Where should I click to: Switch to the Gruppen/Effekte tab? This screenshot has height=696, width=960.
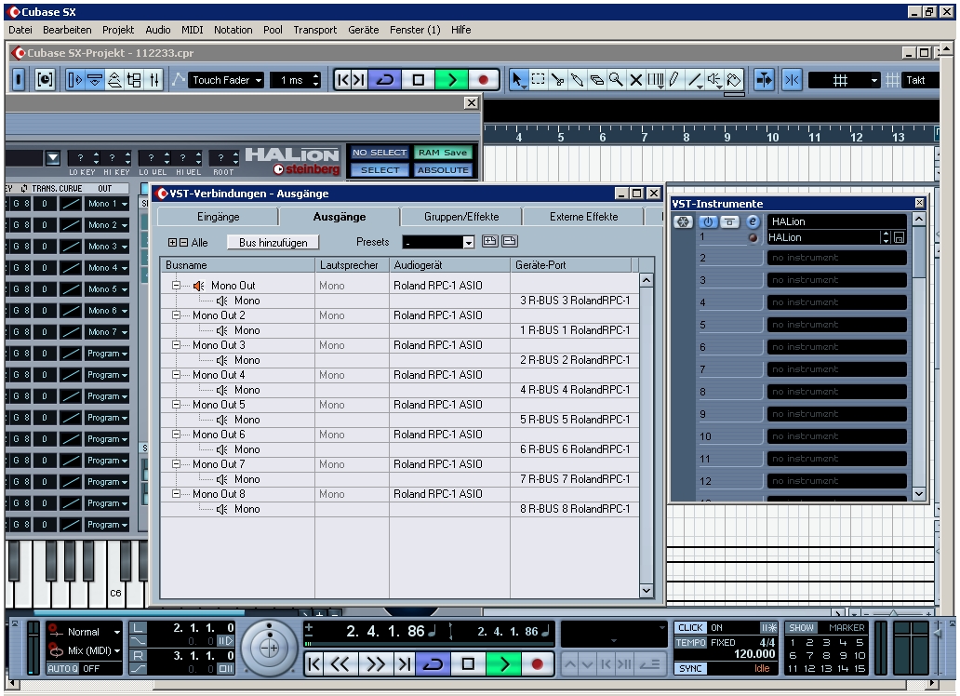[461, 217]
